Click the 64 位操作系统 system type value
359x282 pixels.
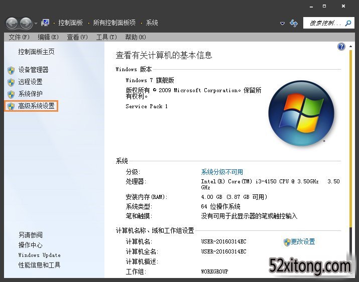(220, 206)
